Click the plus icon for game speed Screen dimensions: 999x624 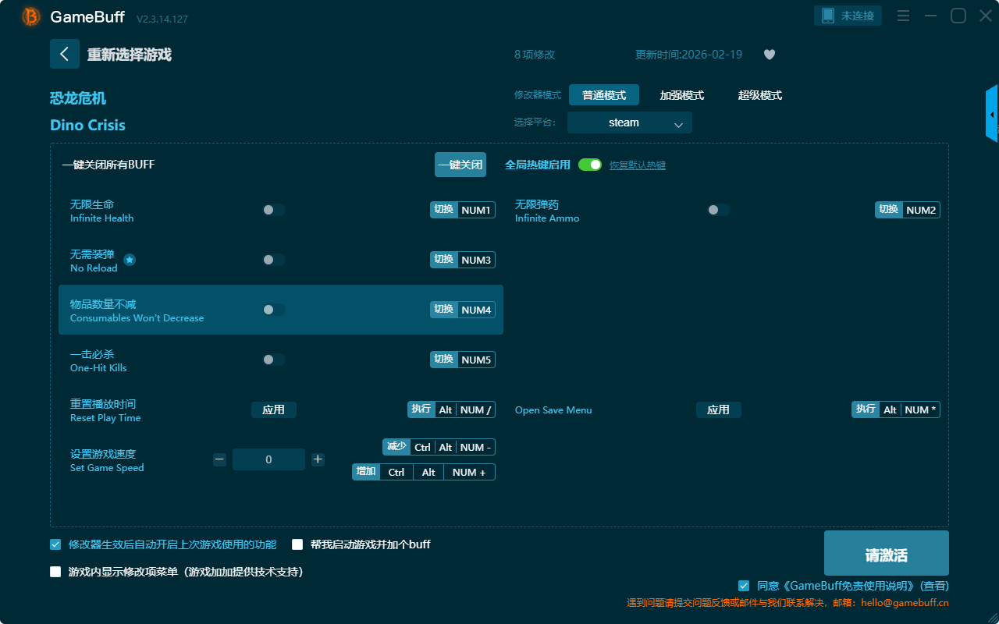pyautogui.click(x=318, y=459)
